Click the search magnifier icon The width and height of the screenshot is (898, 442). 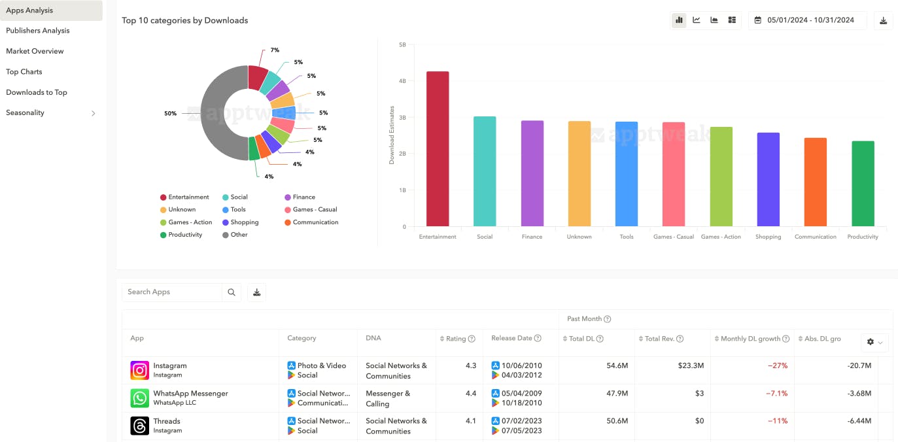point(232,292)
